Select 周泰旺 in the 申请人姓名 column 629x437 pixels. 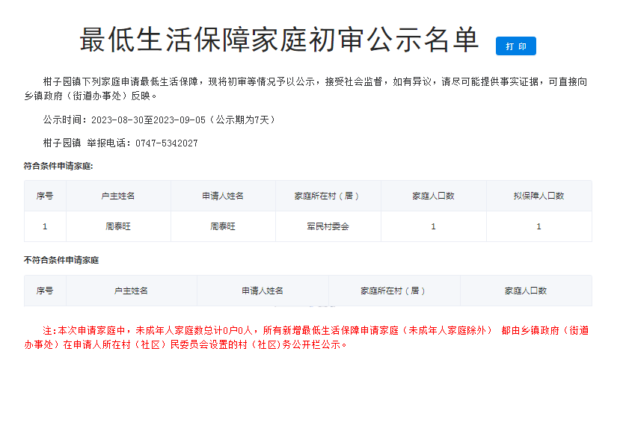click(x=223, y=226)
